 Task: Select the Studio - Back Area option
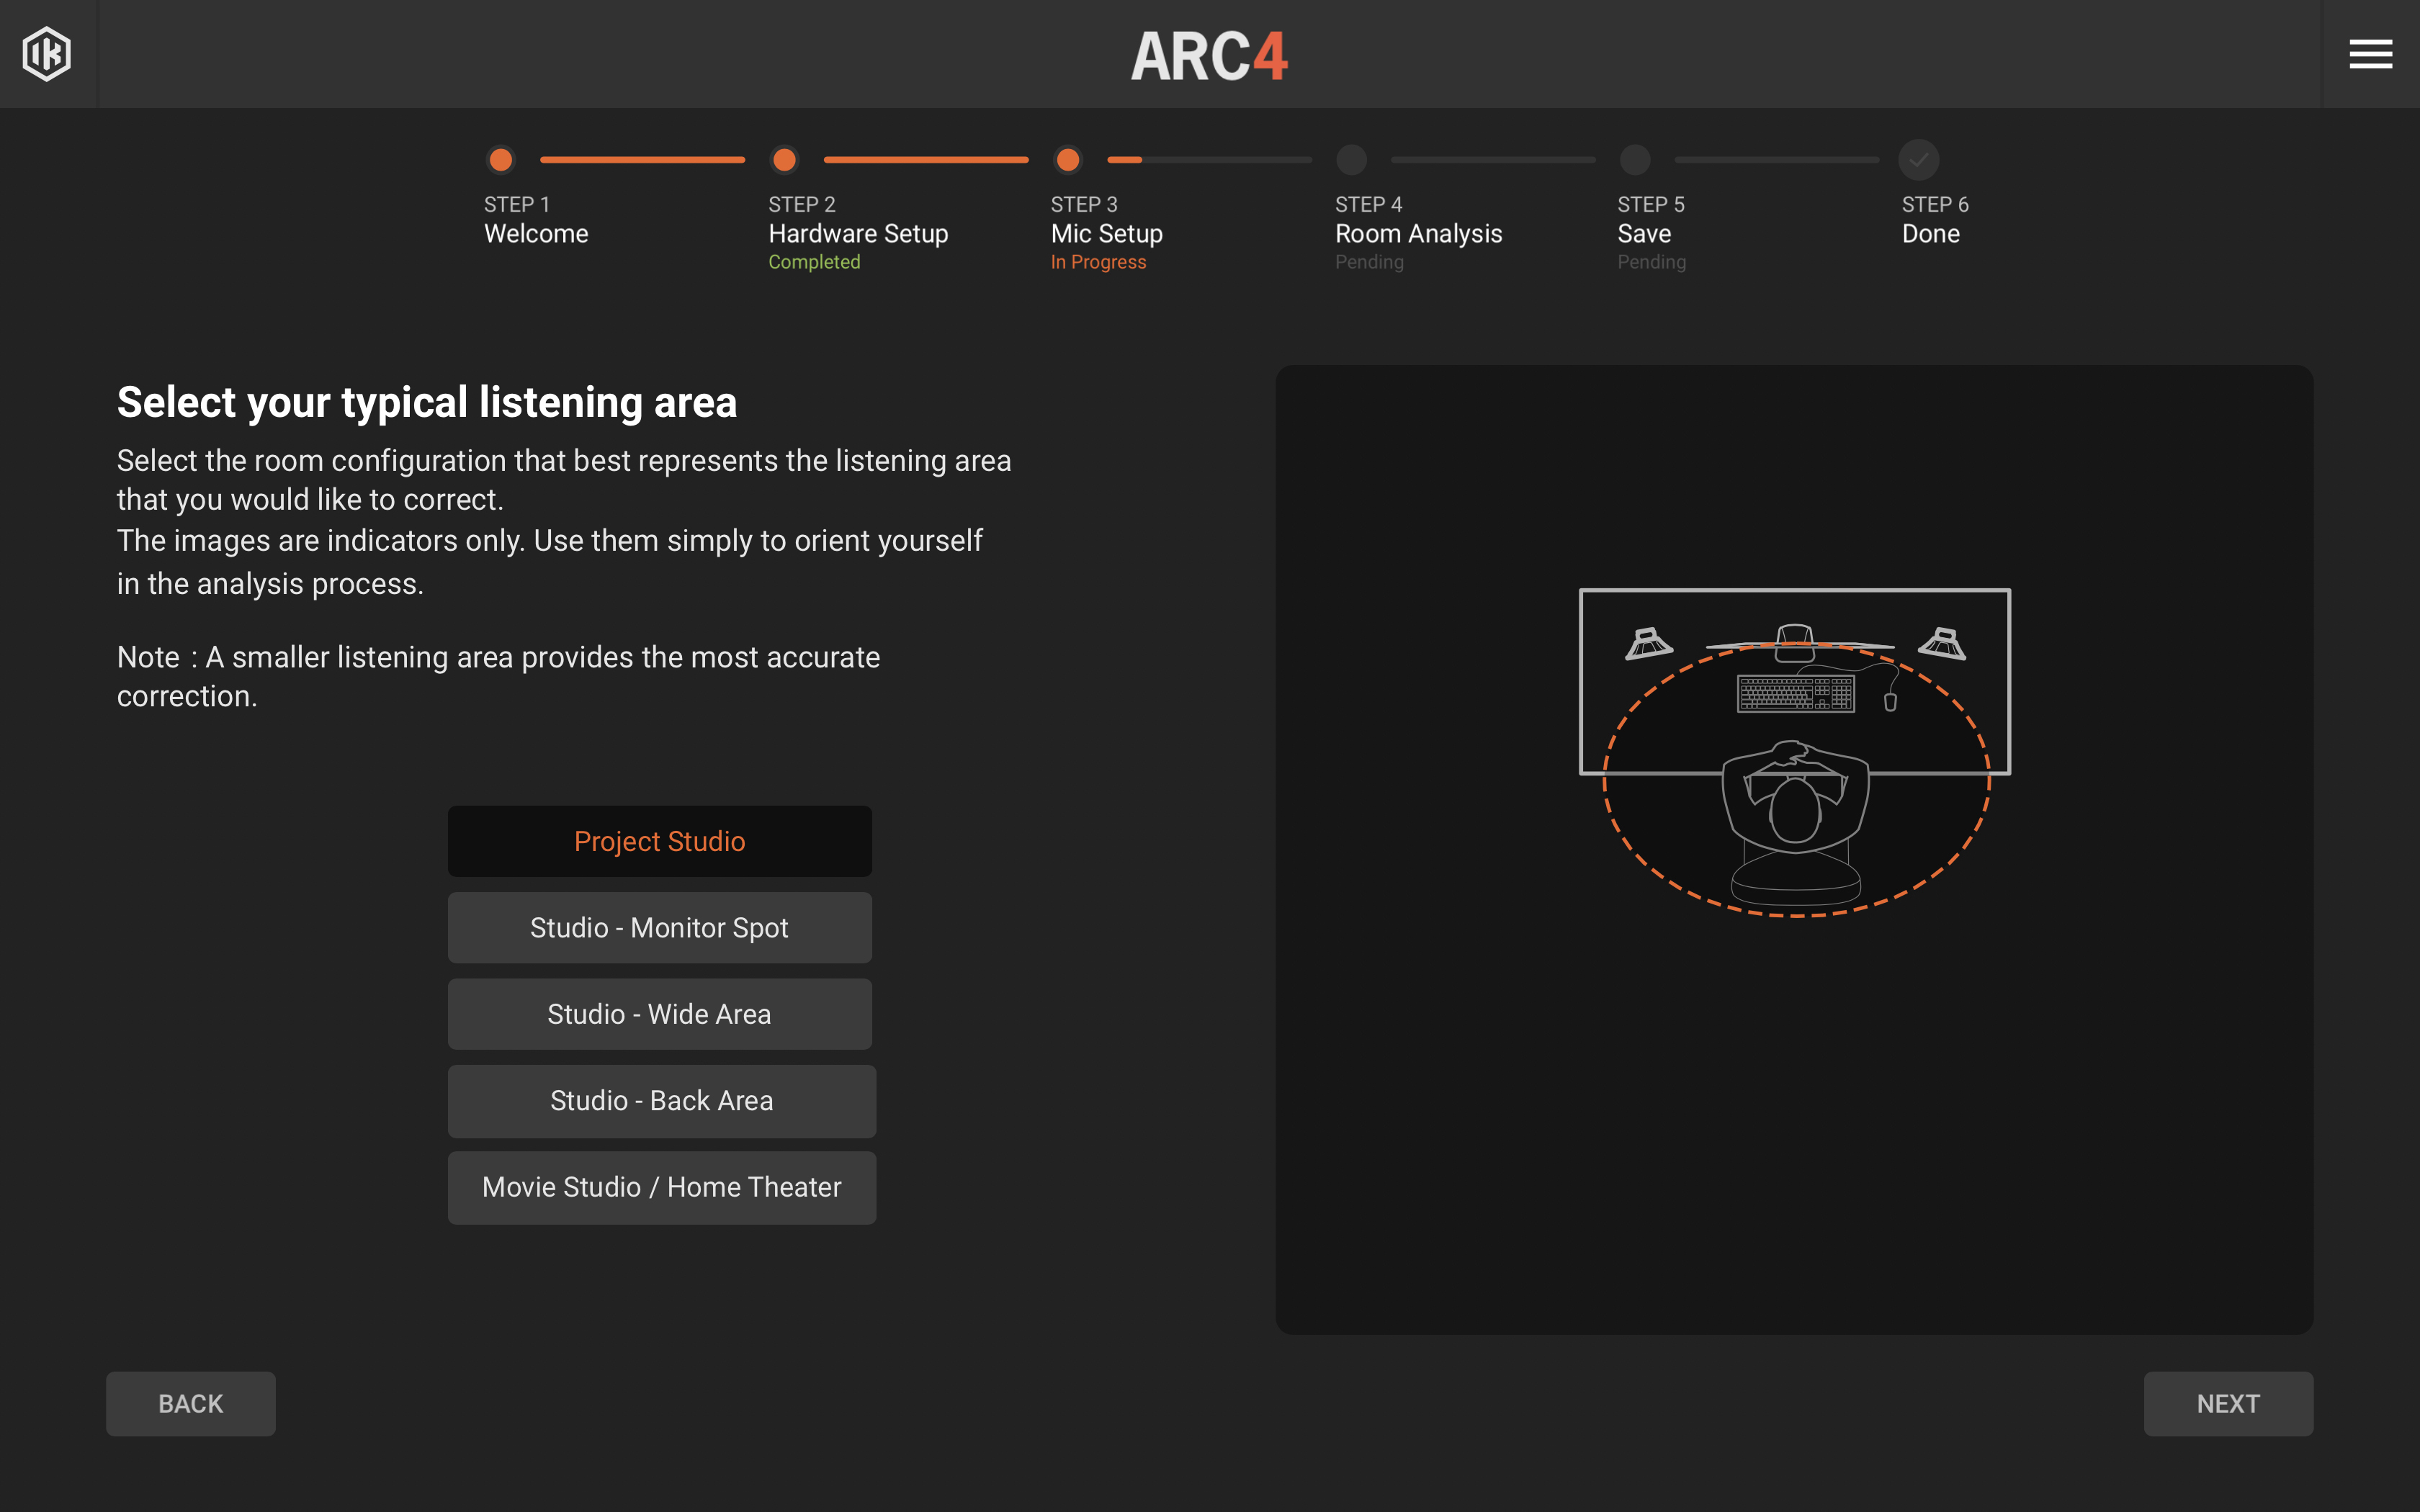[x=660, y=1099]
